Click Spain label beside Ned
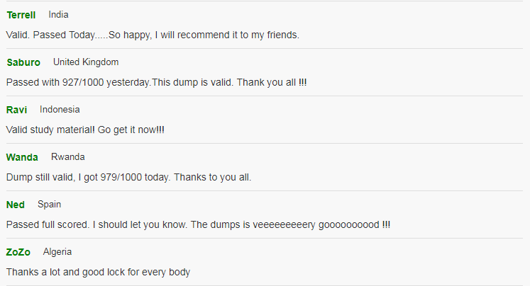Image resolution: width=530 pixels, height=286 pixels. tap(50, 205)
